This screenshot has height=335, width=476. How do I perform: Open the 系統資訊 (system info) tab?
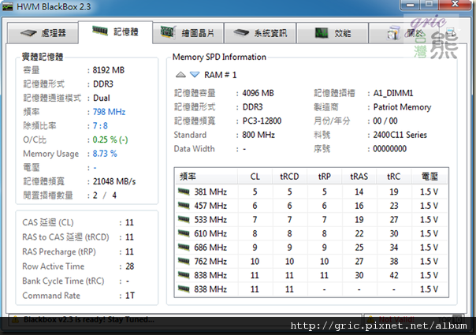click(x=260, y=33)
